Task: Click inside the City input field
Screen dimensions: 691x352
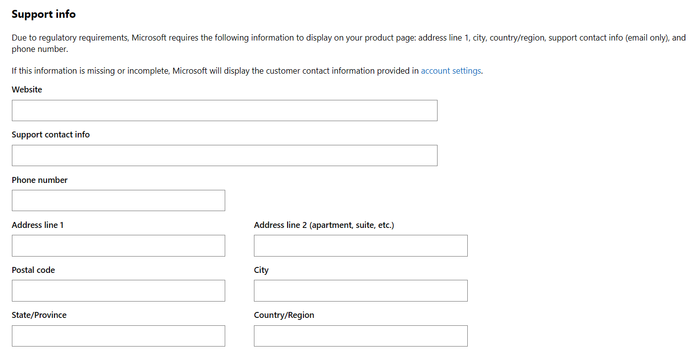Action: pos(360,291)
